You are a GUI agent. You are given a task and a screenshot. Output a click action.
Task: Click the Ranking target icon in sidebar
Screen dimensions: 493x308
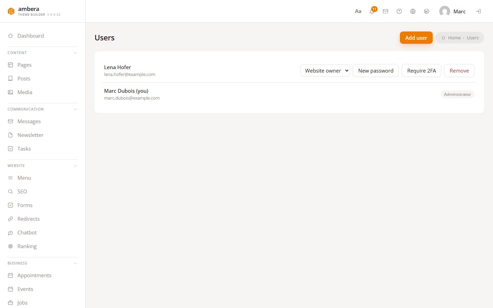[x=11, y=246]
